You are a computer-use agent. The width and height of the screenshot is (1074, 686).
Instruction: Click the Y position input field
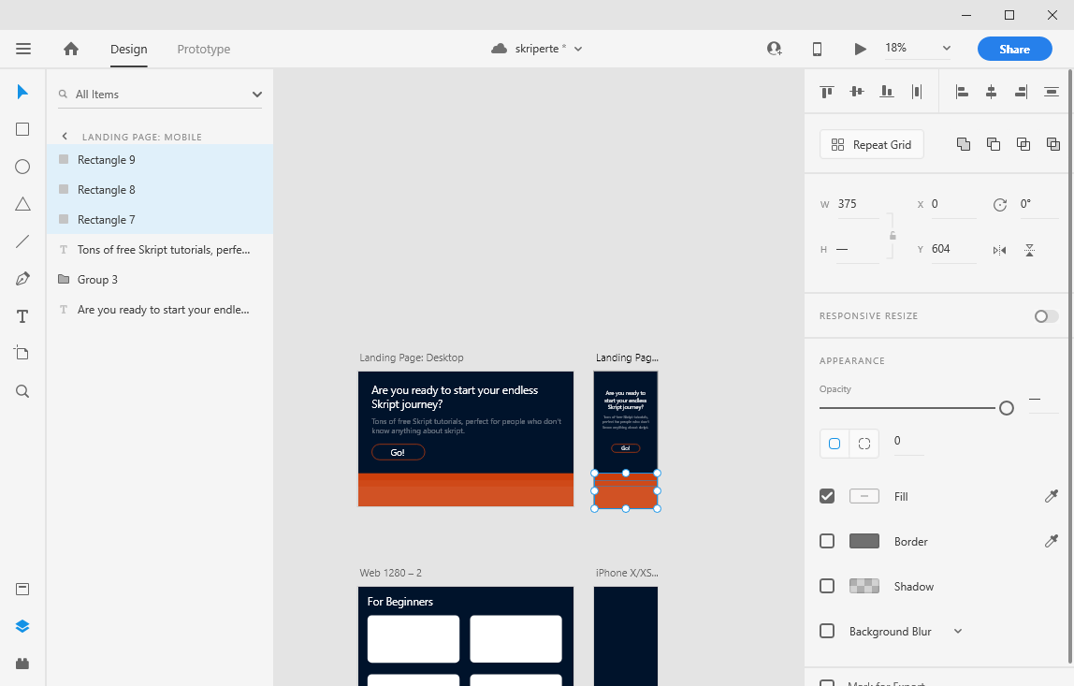tap(952, 250)
